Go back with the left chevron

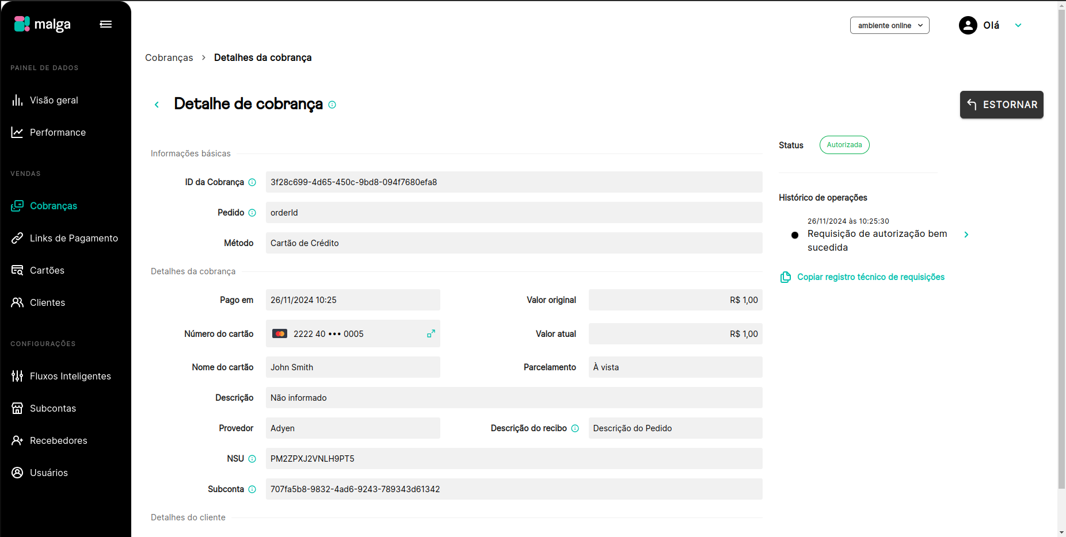(x=157, y=105)
